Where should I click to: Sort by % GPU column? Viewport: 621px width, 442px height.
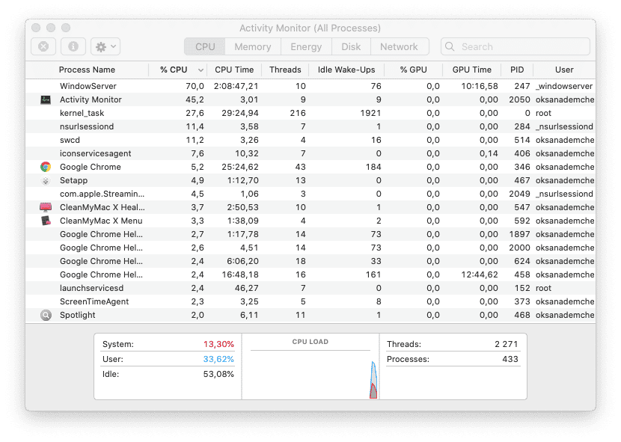tap(413, 70)
